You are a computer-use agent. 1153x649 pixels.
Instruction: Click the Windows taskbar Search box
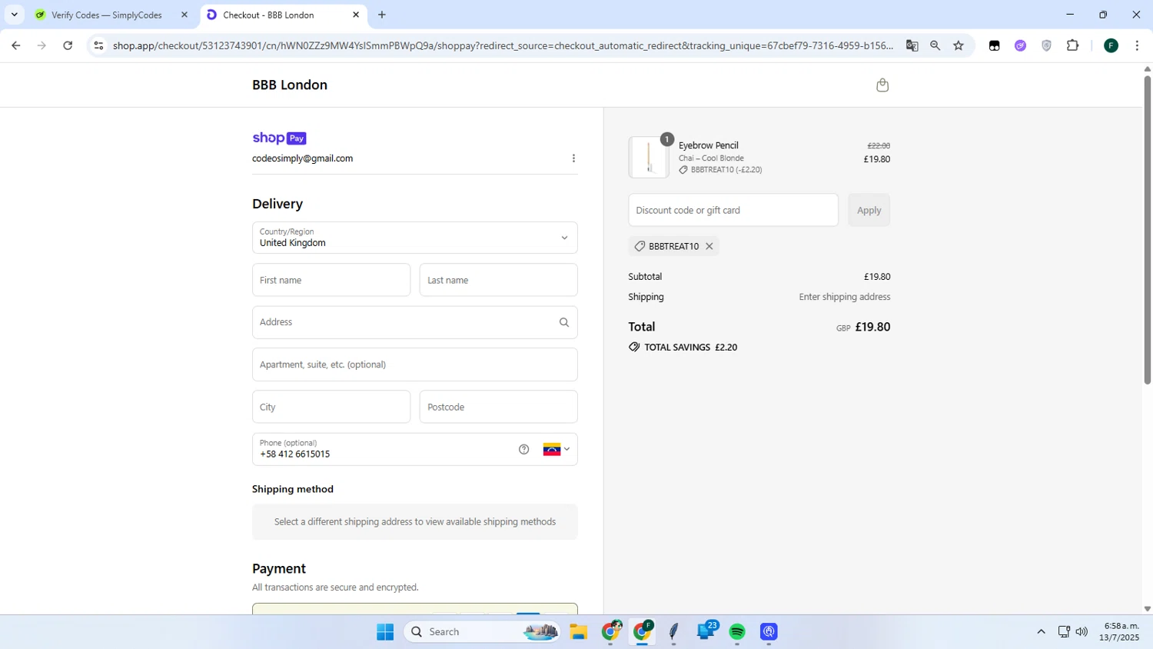(483, 632)
